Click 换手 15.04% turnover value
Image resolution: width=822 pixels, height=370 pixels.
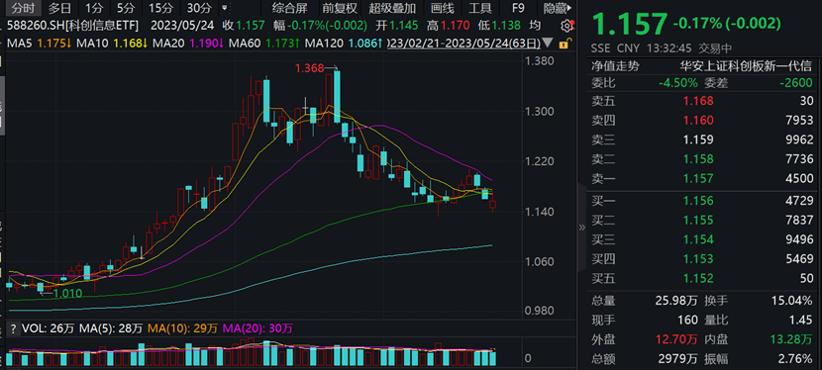point(792,301)
